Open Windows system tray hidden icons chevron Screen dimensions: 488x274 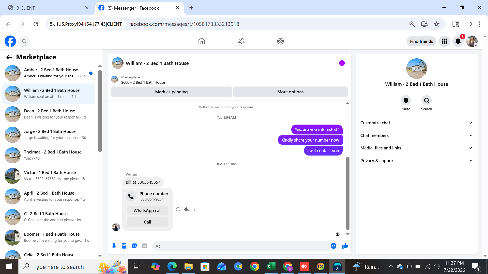pos(391,266)
